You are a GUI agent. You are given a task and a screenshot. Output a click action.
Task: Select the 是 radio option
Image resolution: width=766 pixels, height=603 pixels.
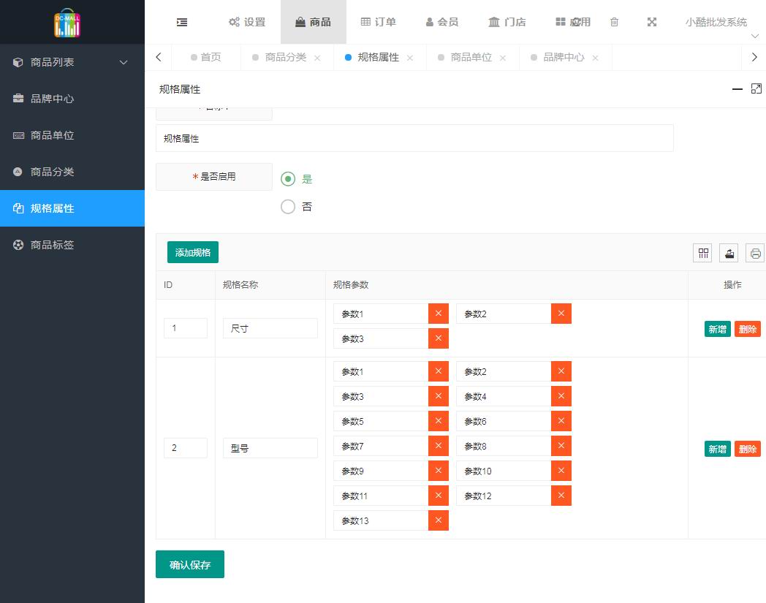point(289,179)
